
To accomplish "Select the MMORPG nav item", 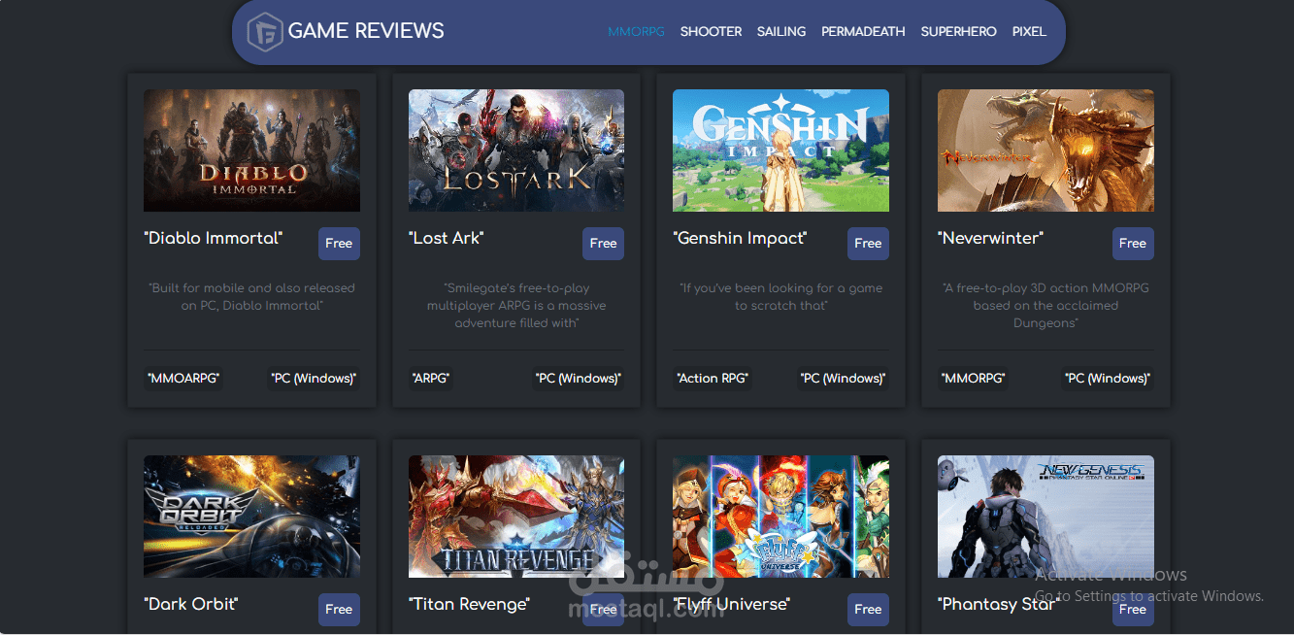I will pos(636,31).
